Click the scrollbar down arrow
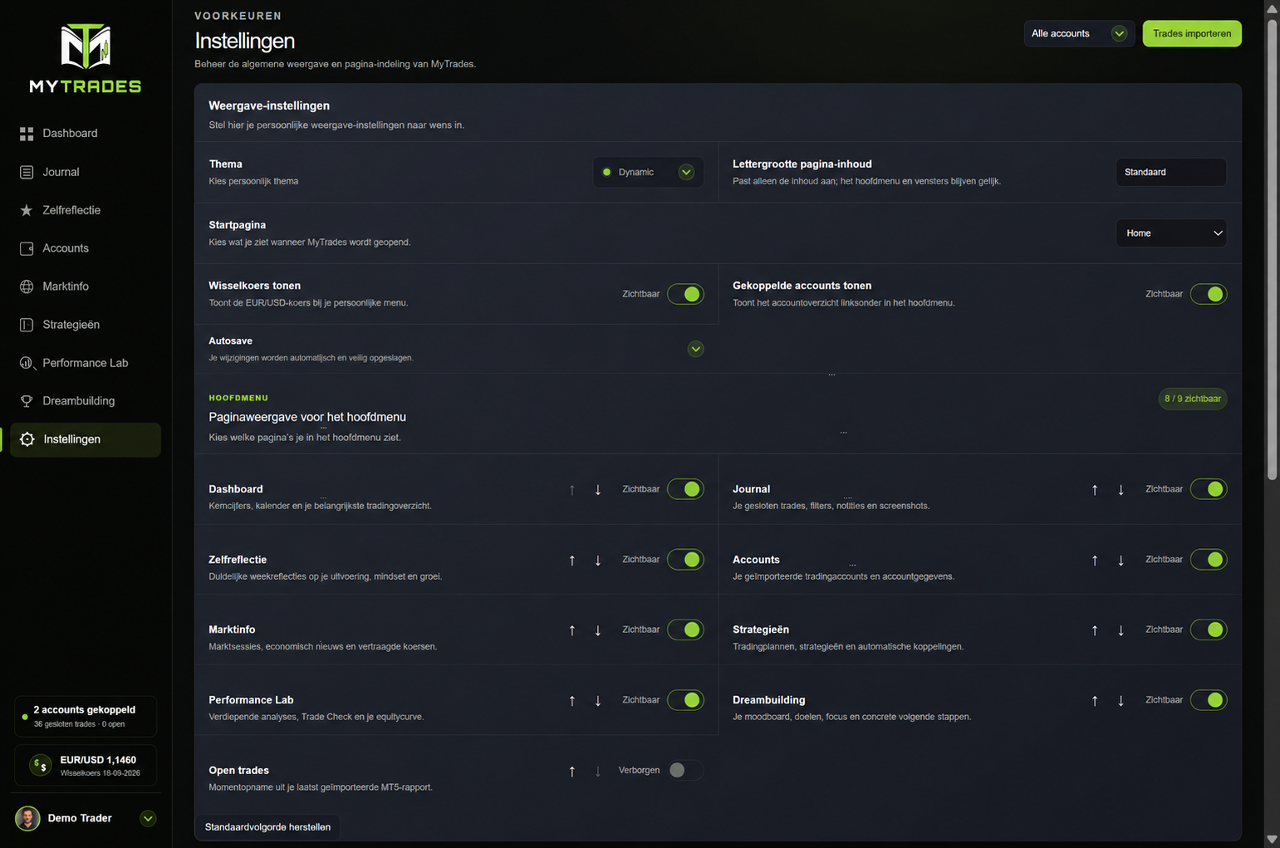 pyautogui.click(x=1272, y=840)
